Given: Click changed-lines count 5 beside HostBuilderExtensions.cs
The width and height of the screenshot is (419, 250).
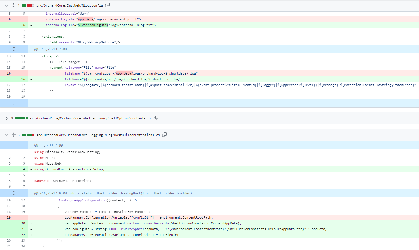Looking at the screenshot, I should [19, 135].
